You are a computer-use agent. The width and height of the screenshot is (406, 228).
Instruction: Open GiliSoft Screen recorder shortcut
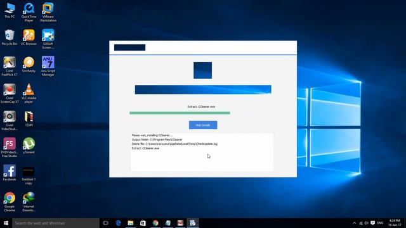pyautogui.click(x=48, y=39)
